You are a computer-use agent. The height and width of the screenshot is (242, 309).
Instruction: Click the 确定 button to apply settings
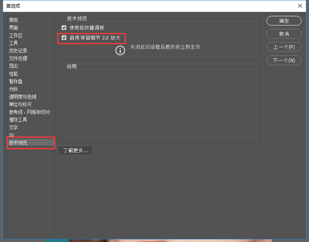pos(284,21)
